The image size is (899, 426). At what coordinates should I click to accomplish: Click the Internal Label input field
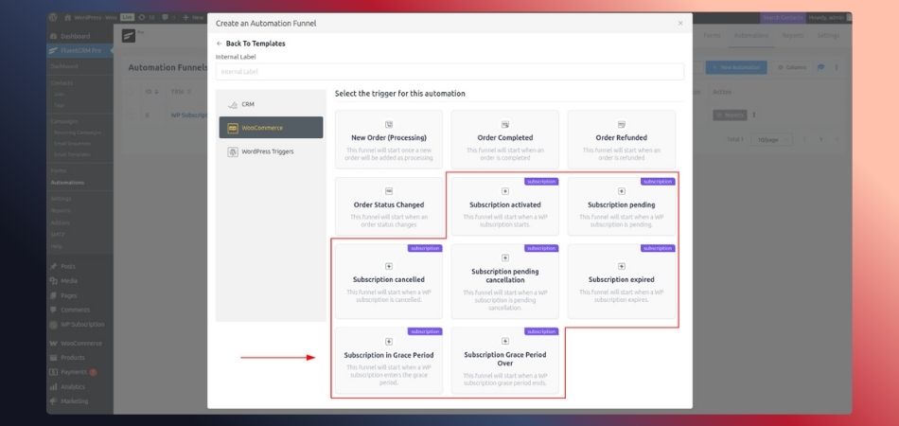(449, 72)
